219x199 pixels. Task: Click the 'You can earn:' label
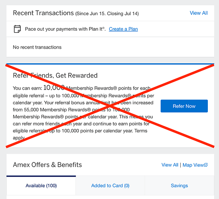[x=28, y=88]
